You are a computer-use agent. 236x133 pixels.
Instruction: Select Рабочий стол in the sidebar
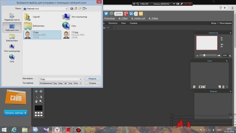12,27
